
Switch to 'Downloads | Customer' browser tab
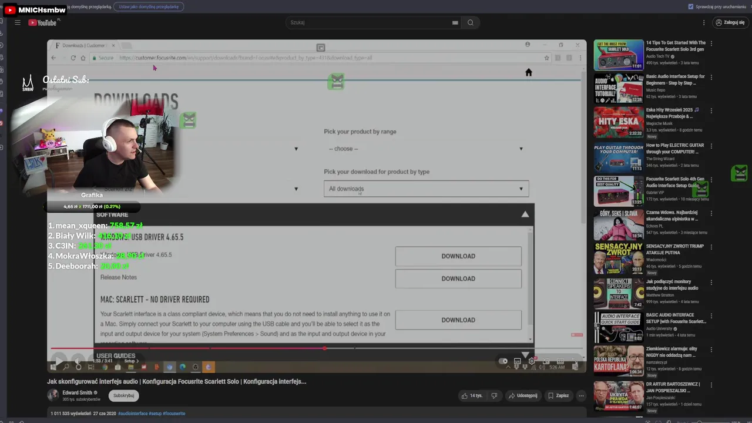click(x=83, y=45)
